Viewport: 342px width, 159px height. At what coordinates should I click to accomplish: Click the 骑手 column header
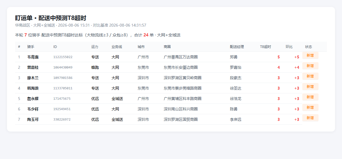tap(31, 47)
